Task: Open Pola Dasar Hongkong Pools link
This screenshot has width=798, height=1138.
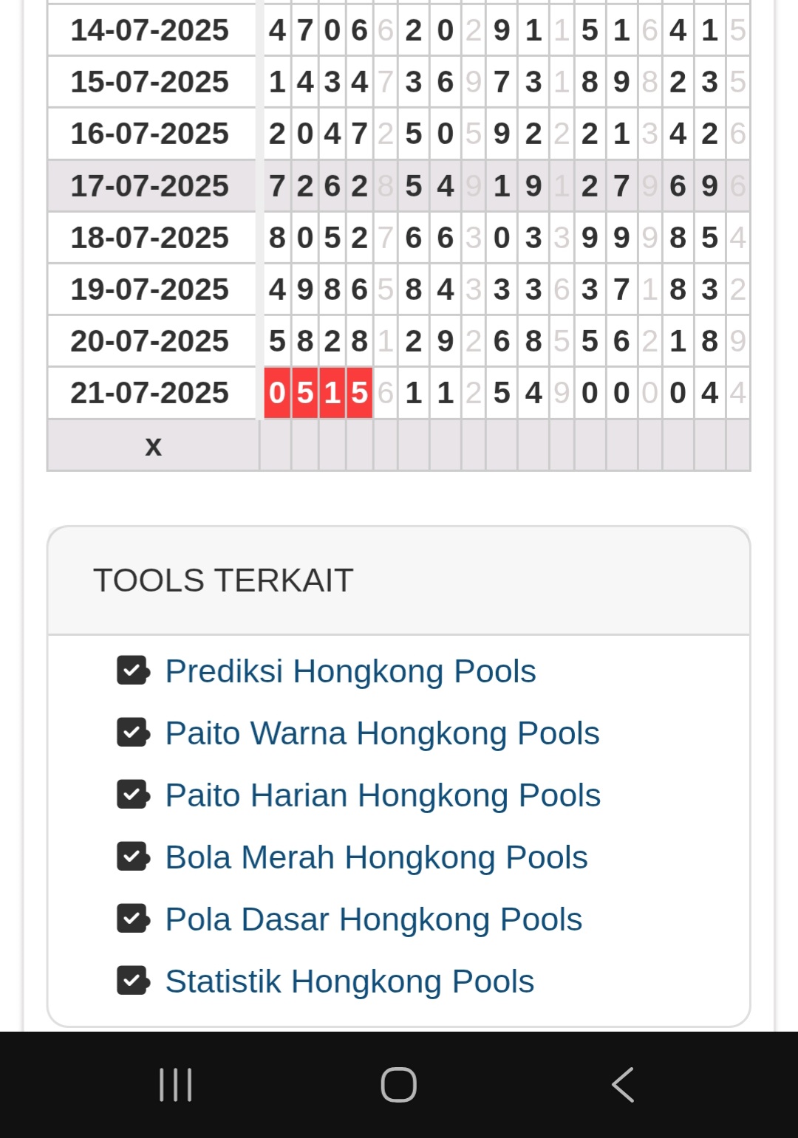Action: click(373, 919)
